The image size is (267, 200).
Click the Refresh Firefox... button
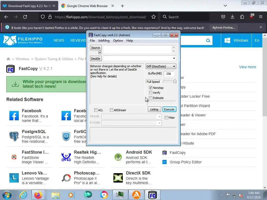pos(223,28)
